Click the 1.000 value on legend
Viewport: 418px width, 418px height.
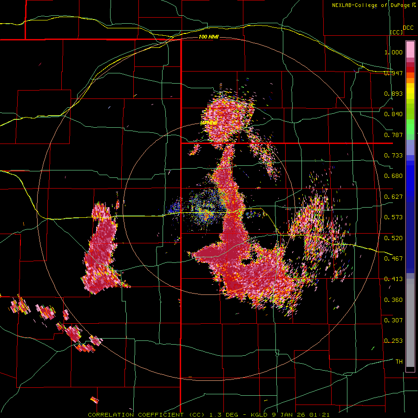point(393,52)
